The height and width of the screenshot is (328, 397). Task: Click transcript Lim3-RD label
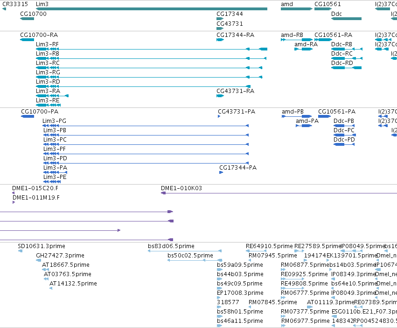pyautogui.click(x=48, y=82)
